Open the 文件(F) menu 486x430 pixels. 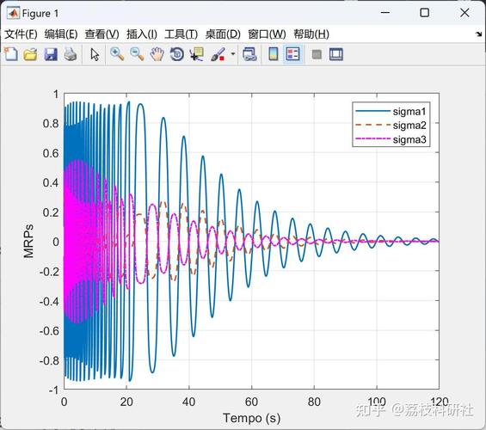click(x=21, y=34)
